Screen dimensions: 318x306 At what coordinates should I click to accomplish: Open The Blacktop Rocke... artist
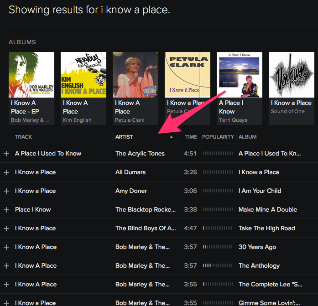coord(146,209)
